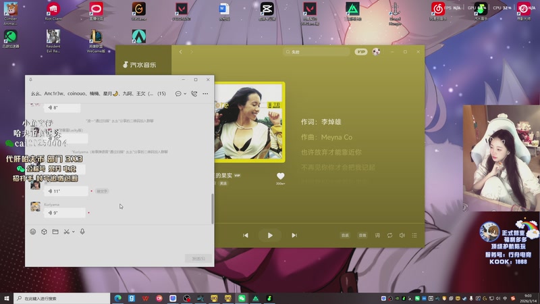Click the chat message input area

(x=119, y=247)
